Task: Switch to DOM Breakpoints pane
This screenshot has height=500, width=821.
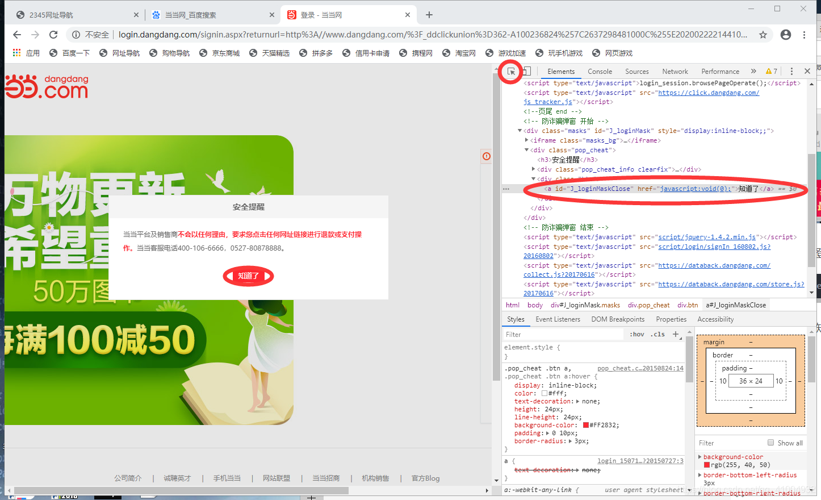Action: 618,319
